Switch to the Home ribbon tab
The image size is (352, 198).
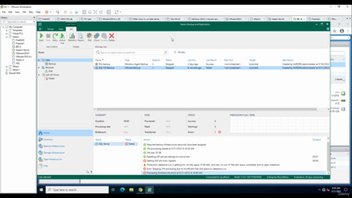click(50, 29)
